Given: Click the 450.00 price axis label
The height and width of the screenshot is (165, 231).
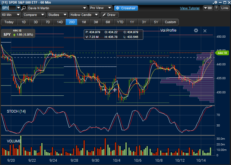Looking at the screenshot, I should pyautogui.click(x=221, y=37).
